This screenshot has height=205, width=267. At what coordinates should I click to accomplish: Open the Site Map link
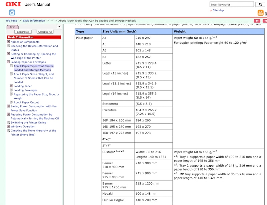218,10
